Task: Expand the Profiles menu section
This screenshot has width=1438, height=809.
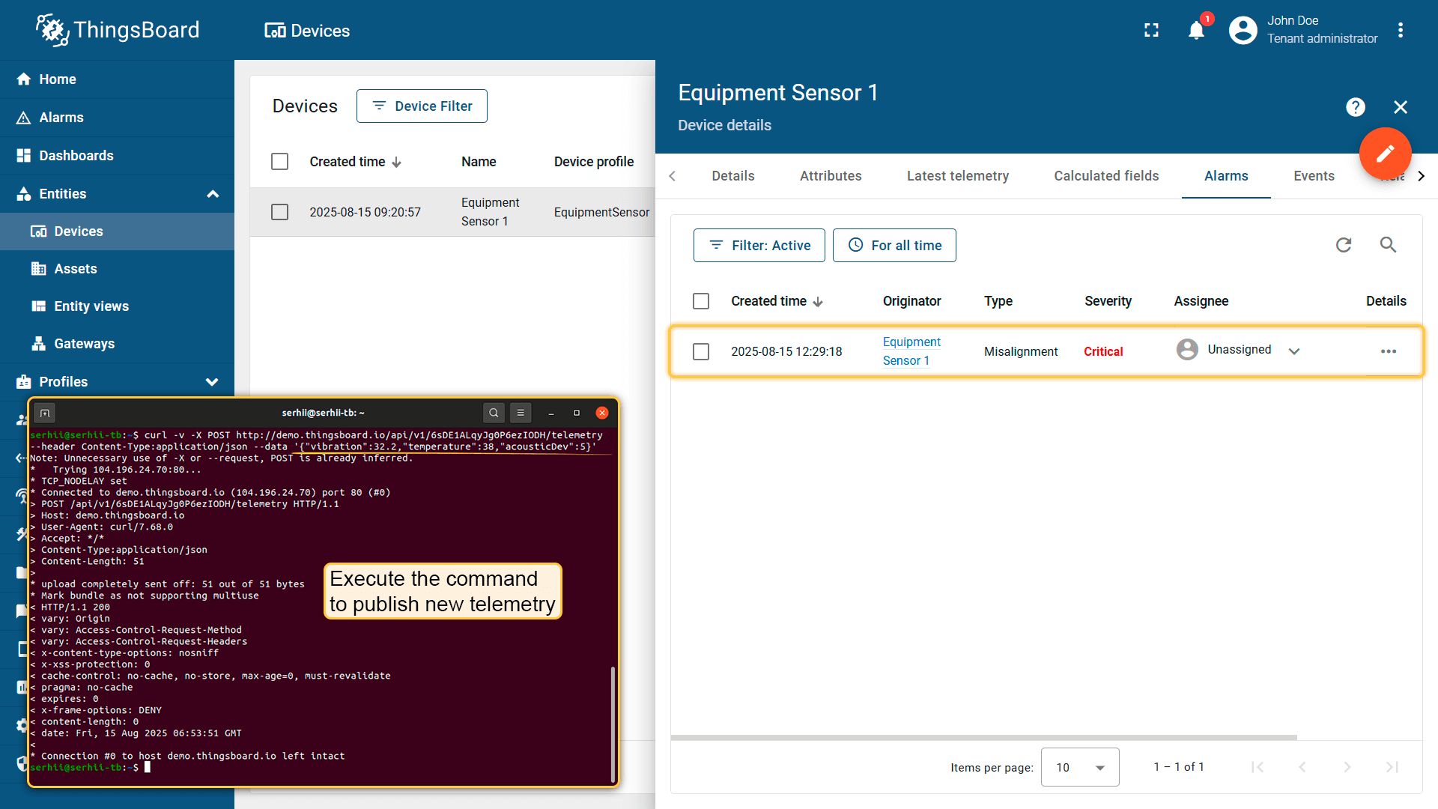Action: (x=212, y=382)
